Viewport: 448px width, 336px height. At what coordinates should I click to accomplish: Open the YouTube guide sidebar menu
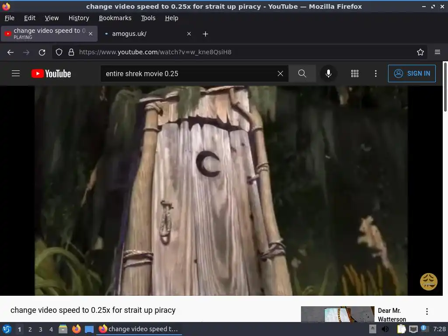coord(16,73)
